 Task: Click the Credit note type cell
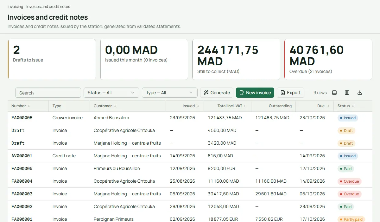coord(64,156)
